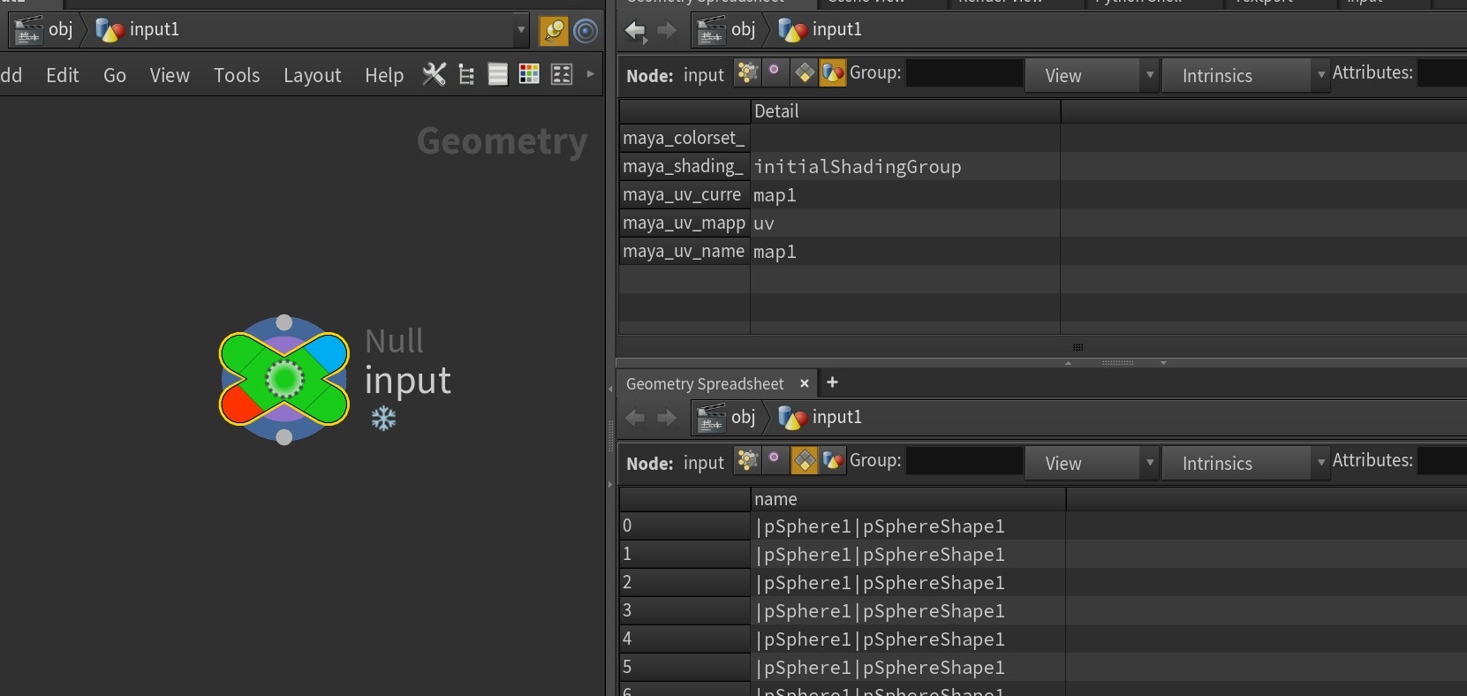Select input1 in the network pane path
Image resolution: width=1467 pixels, height=696 pixels.
point(137,30)
